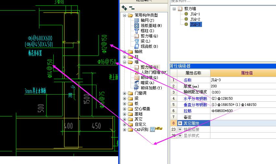Expand the 柱 tree node
This screenshot has width=276, height=164.
coord(124,57)
